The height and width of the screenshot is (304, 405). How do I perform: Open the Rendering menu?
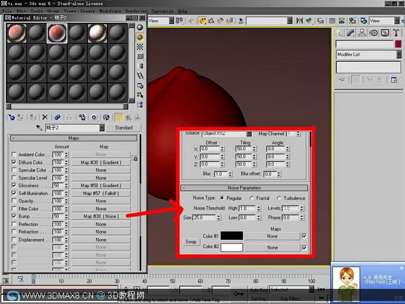click(137, 11)
